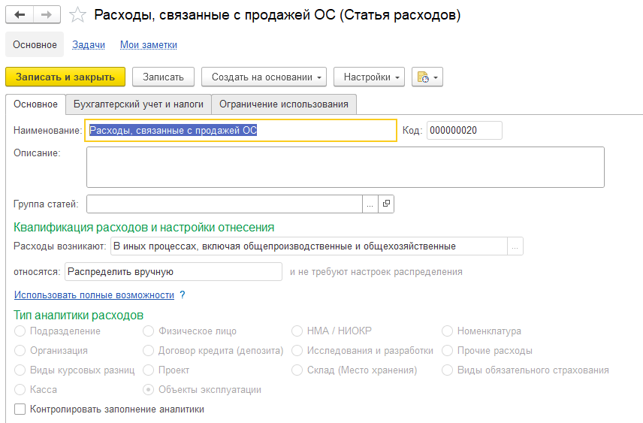The width and height of the screenshot is (643, 423).
Task: Select Договор кредита (депозита) radio button
Action: click(149, 351)
